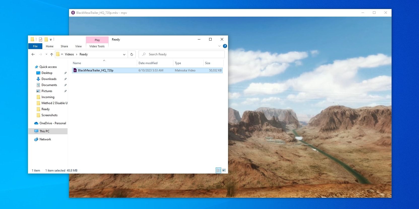Click the mkv file icon in file list
The image size is (419, 209).
coord(75,70)
